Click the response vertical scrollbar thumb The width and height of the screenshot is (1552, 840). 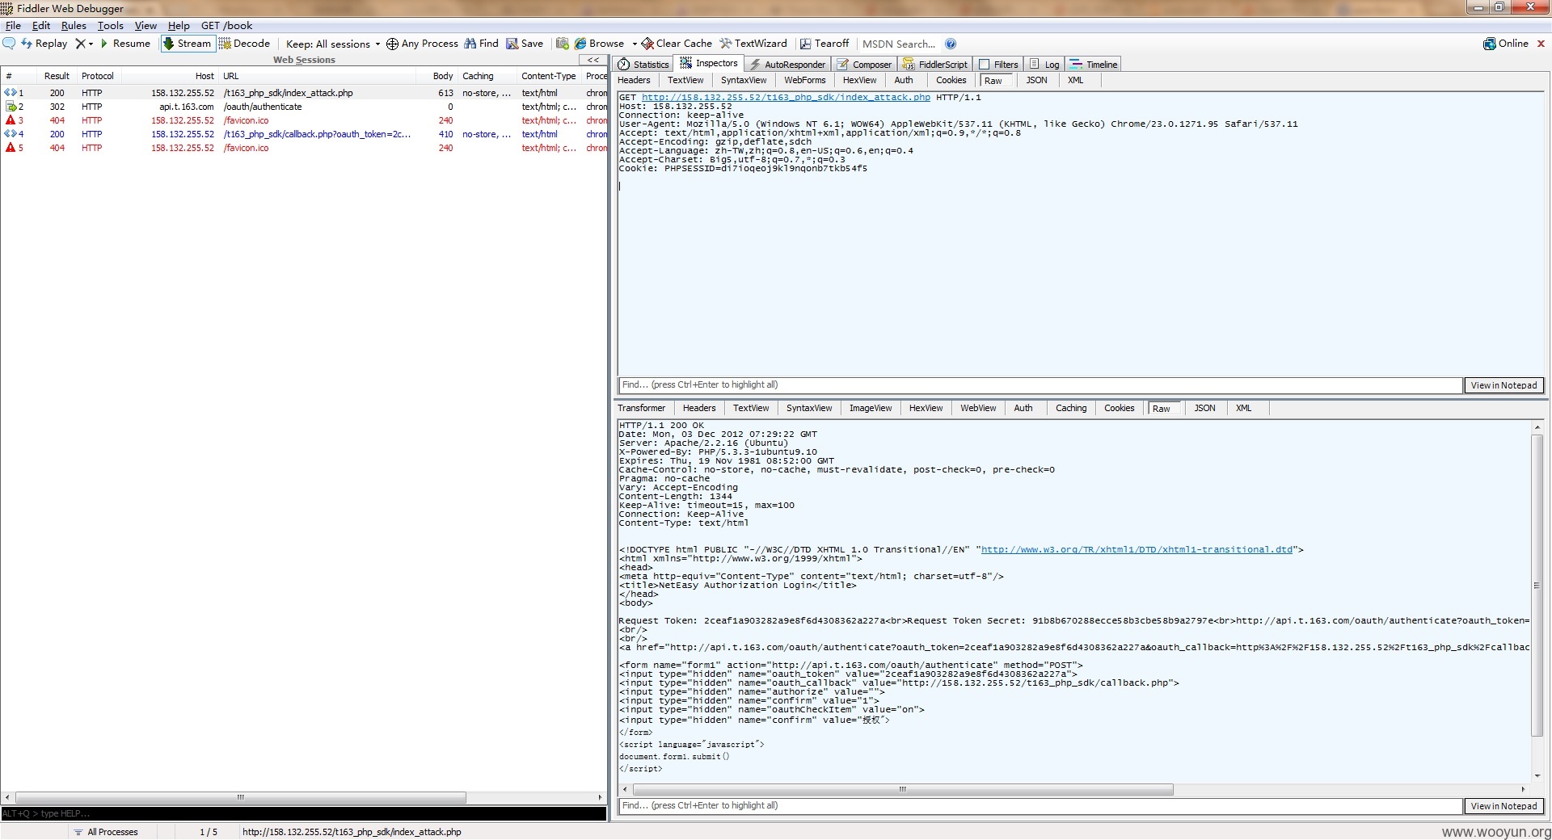pyautogui.click(x=1537, y=586)
